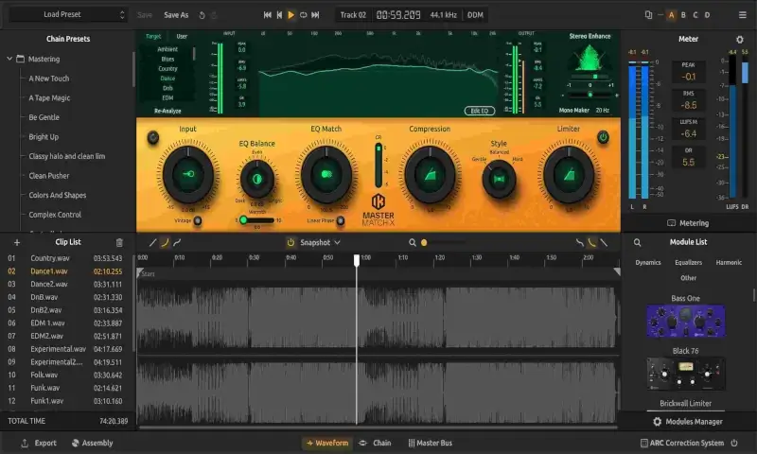Choose the curved fade-out shape
757x454 pixels.
(591, 243)
